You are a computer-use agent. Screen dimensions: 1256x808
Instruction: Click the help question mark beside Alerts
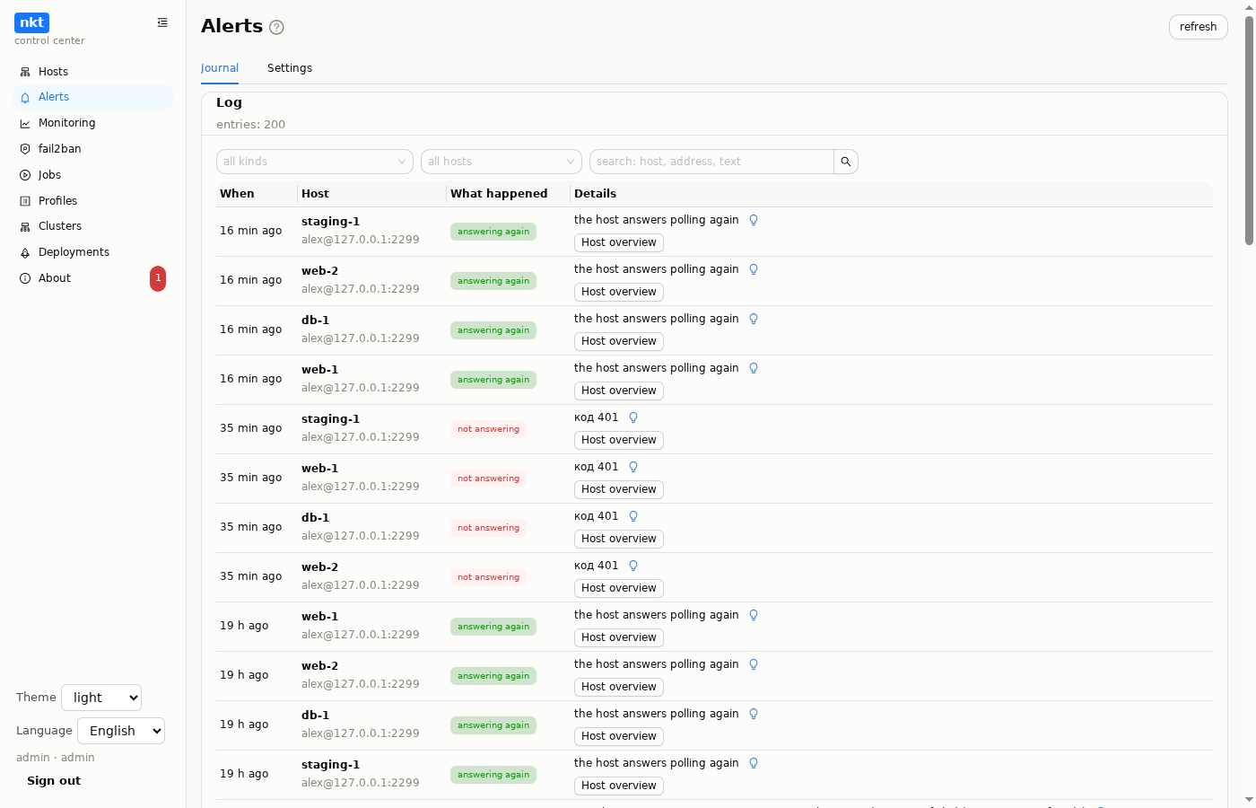[x=276, y=27]
